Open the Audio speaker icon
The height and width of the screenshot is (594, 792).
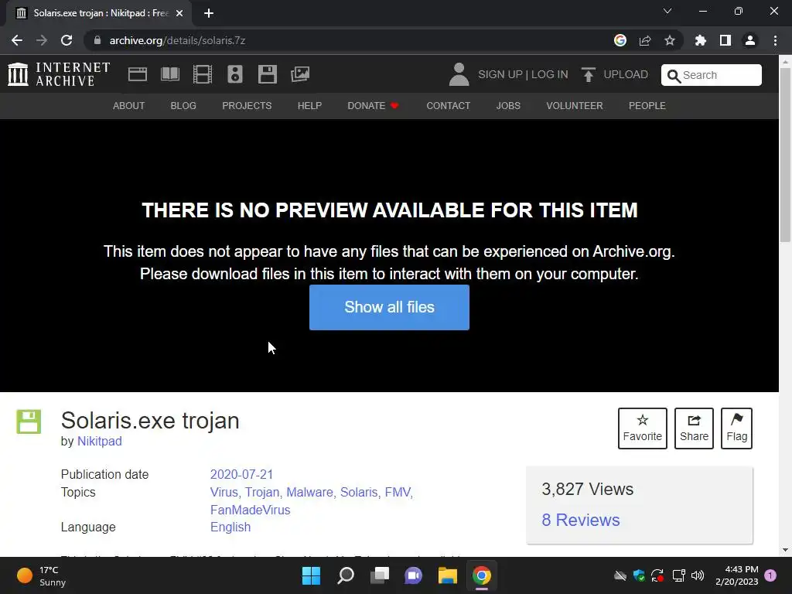(235, 74)
